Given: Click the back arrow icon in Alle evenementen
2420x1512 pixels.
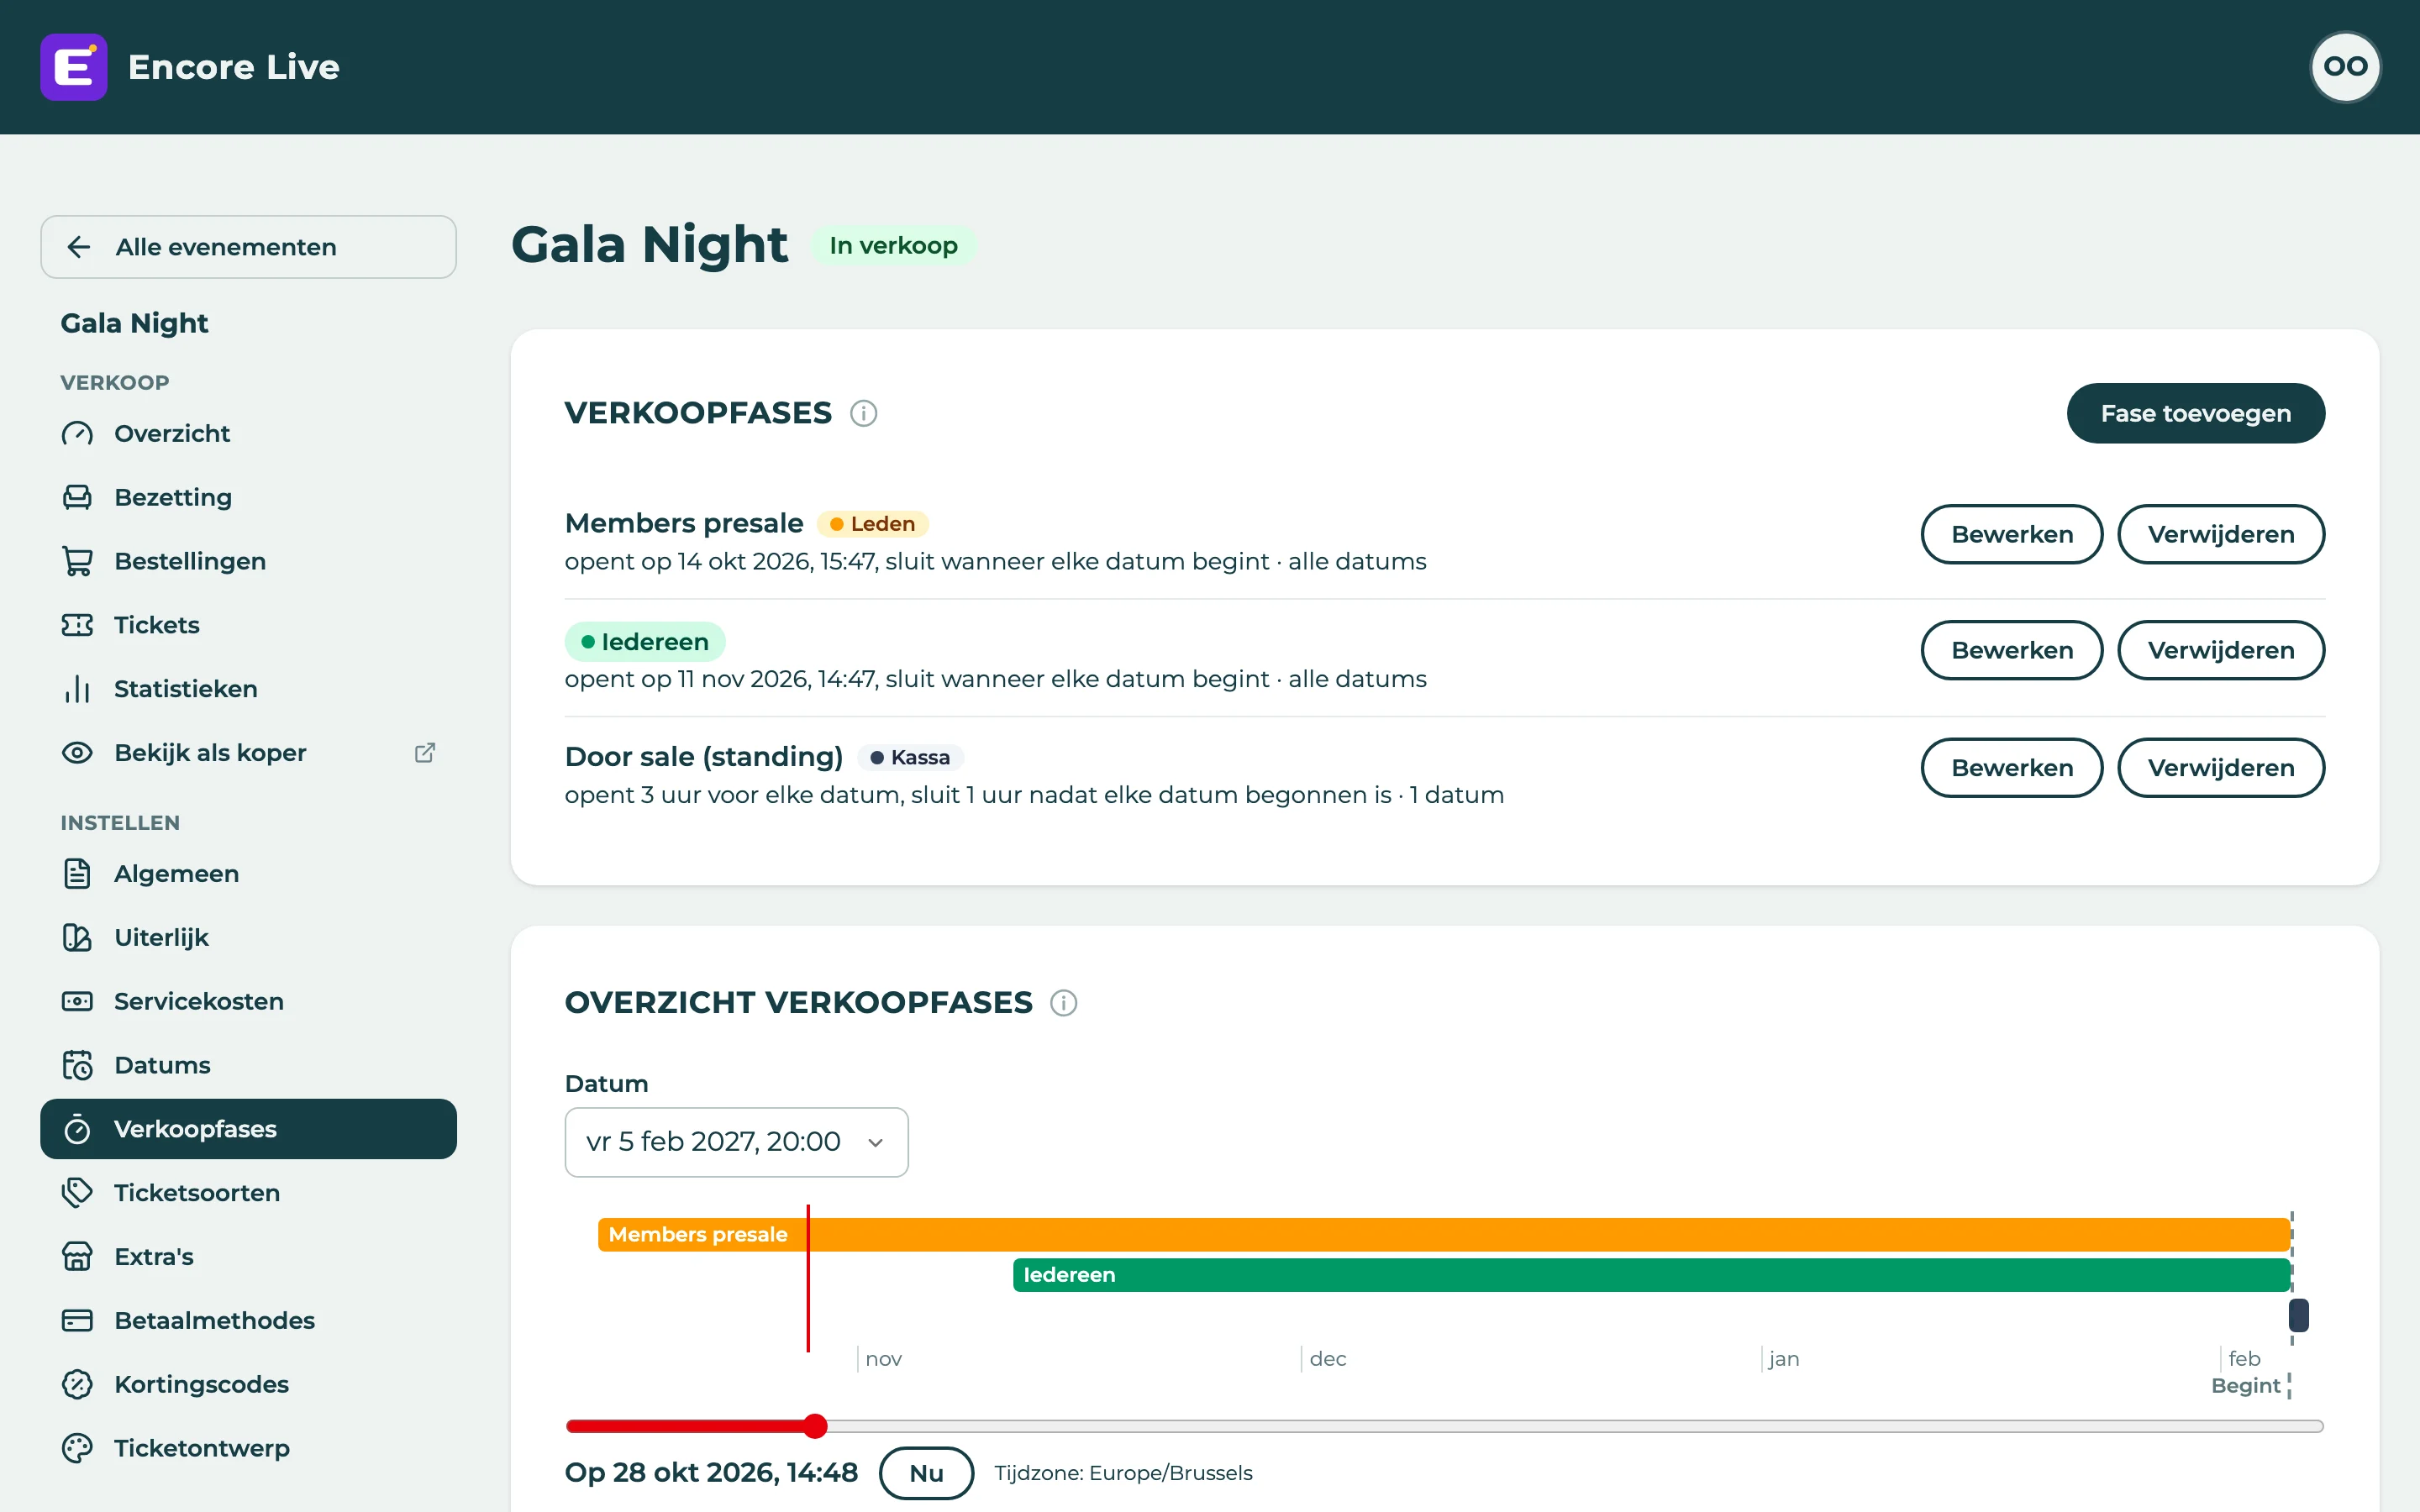Looking at the screenshot, I should pos(79,247).
